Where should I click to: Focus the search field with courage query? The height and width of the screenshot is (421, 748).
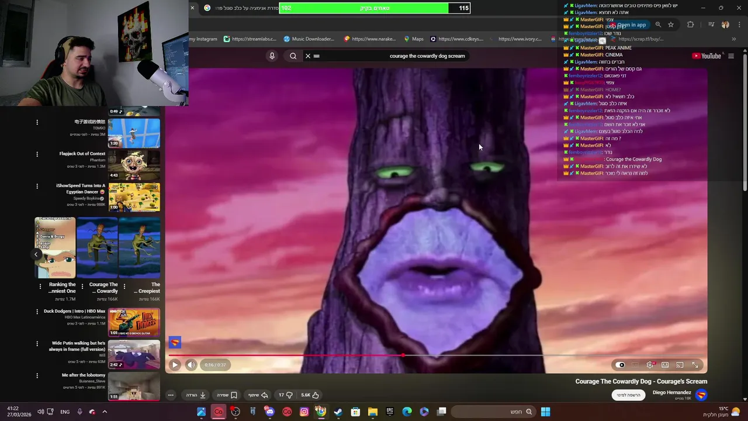click(x=392, y=56)
